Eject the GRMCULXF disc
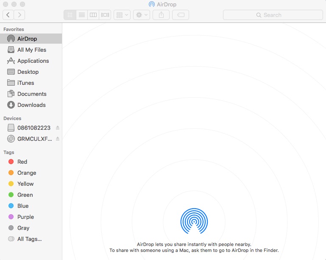 [58, 139]
